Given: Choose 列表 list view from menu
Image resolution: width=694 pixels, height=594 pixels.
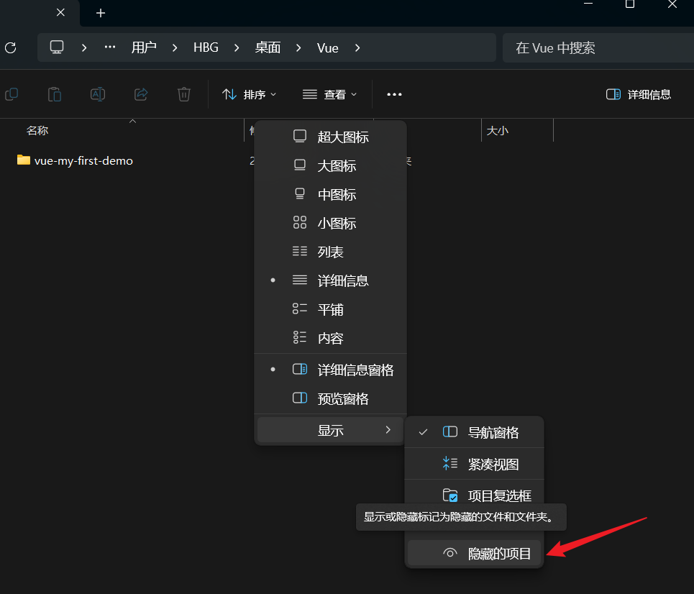Looking at the screenshot, I should [x=331, y=252].
